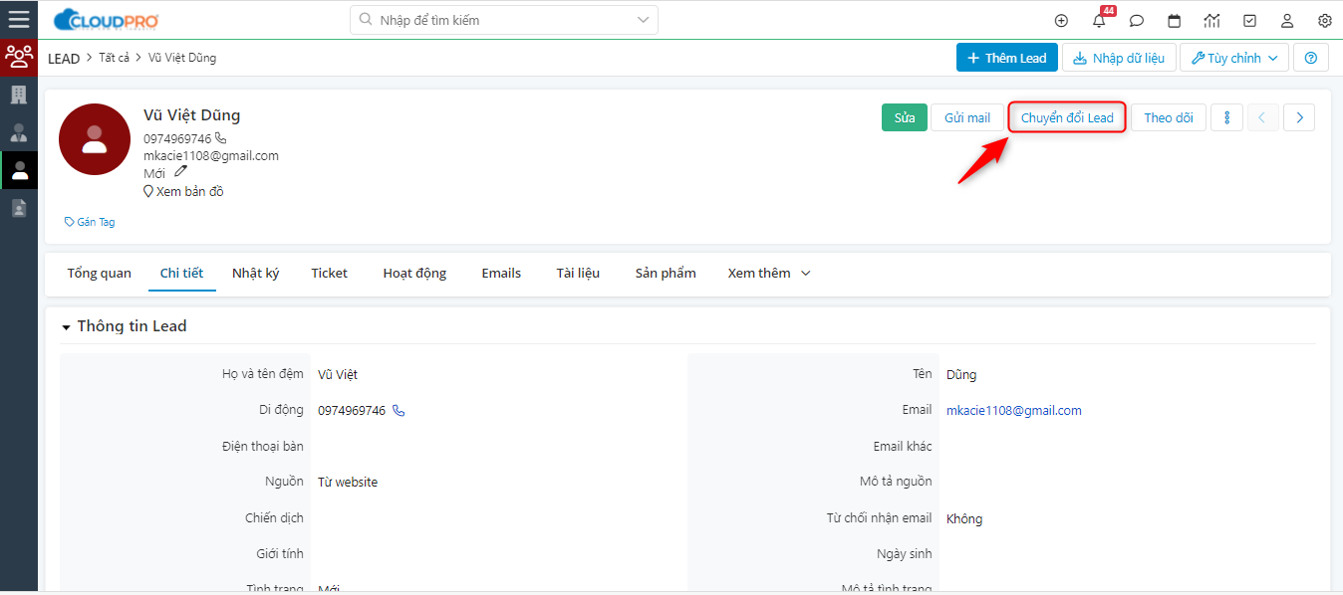Open the quick create plus icon
This screenshot has height=595, width=1343.
click(x=1061, y=21)
